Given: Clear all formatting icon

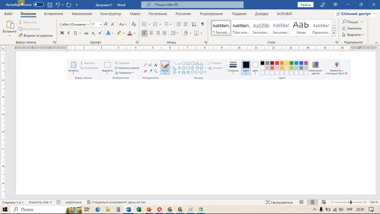Looking at the screenshot, I should point(134,24).
